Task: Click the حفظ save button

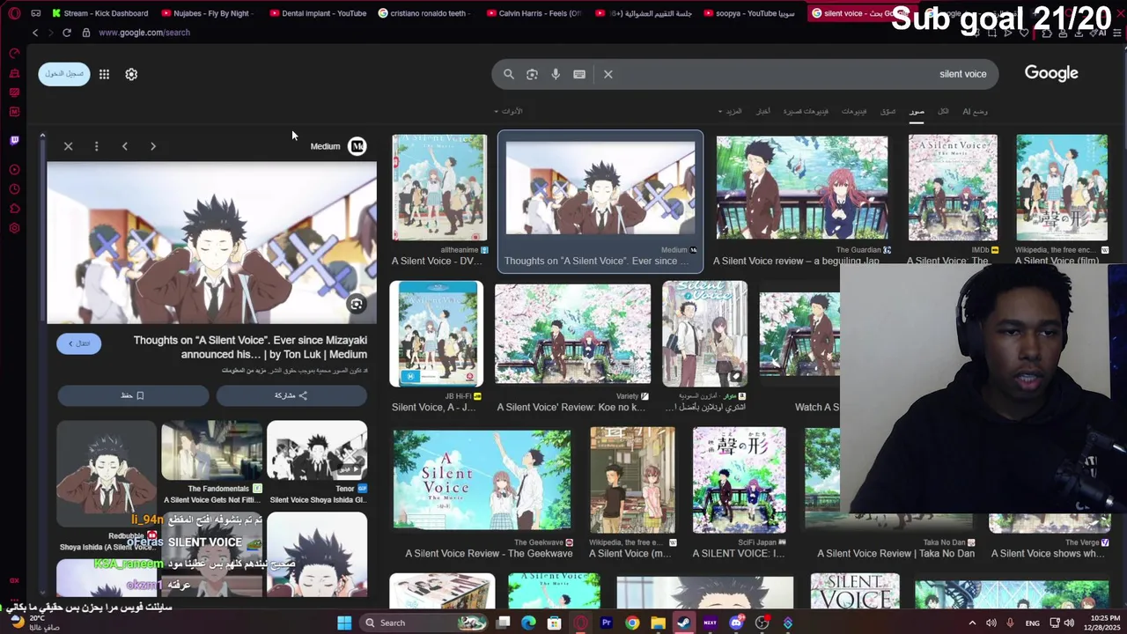Action: click(133, 395)
